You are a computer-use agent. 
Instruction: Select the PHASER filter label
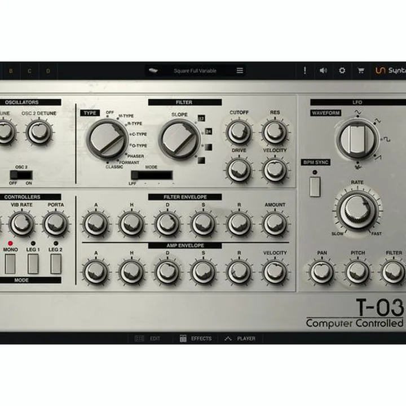click(x=136, y=156)
